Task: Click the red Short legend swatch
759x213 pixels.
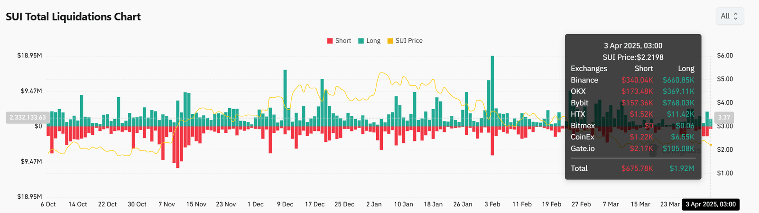Action: (330, 41)
